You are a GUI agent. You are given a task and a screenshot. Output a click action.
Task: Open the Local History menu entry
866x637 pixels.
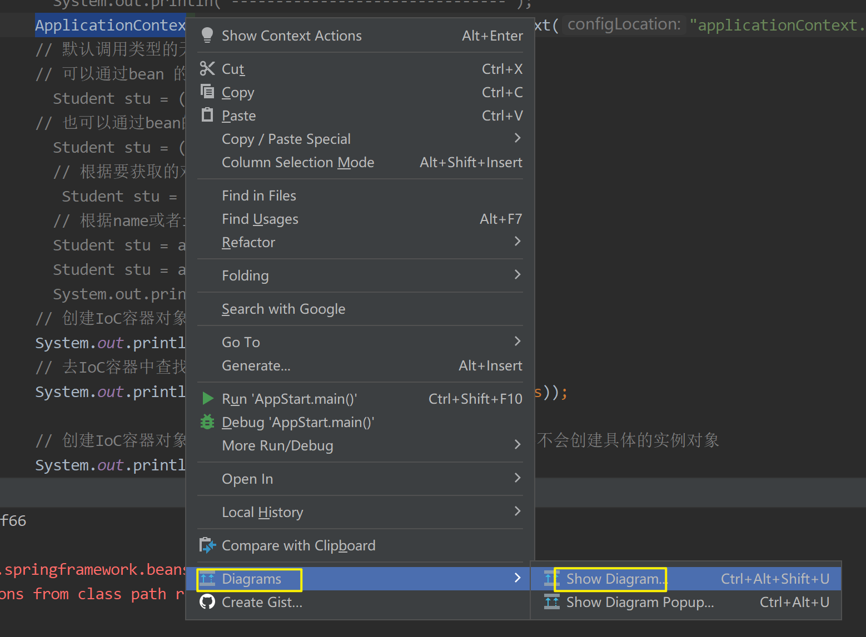pyautogui.click(x=360, y=512)
